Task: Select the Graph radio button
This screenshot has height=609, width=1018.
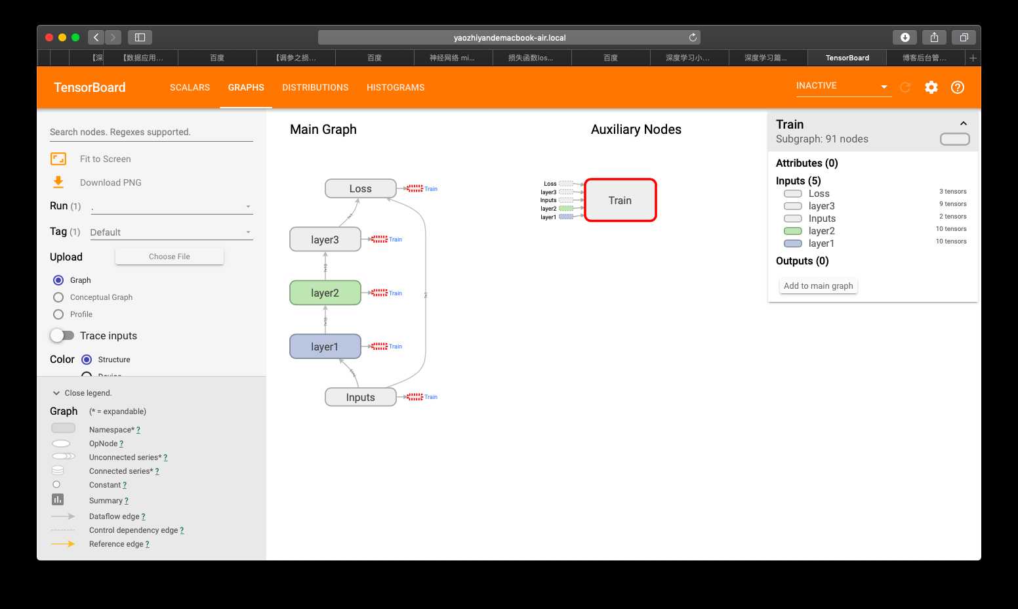Action: click(x=58, y=280)
